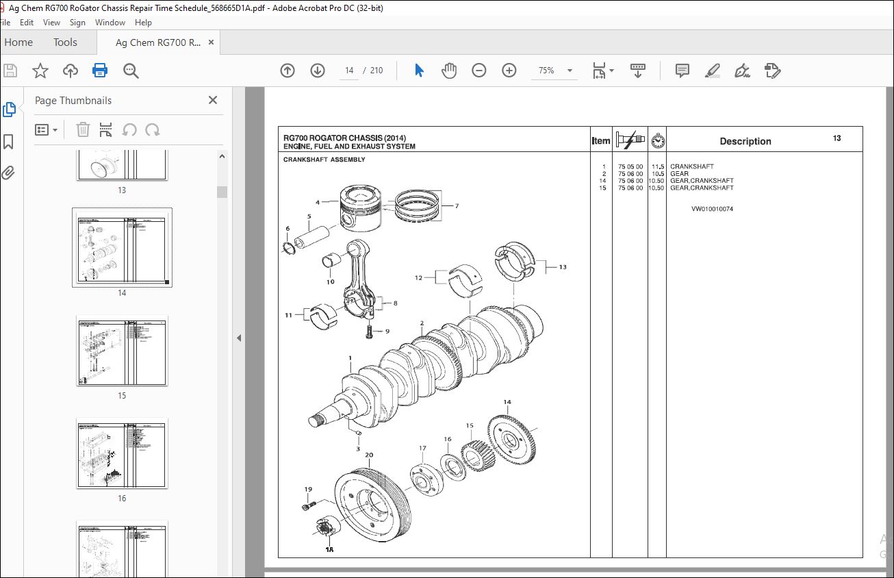Screen dimensions: 894x578
Task: Click the print pages icon in thumbnails panel
Action: coord(105,129)
